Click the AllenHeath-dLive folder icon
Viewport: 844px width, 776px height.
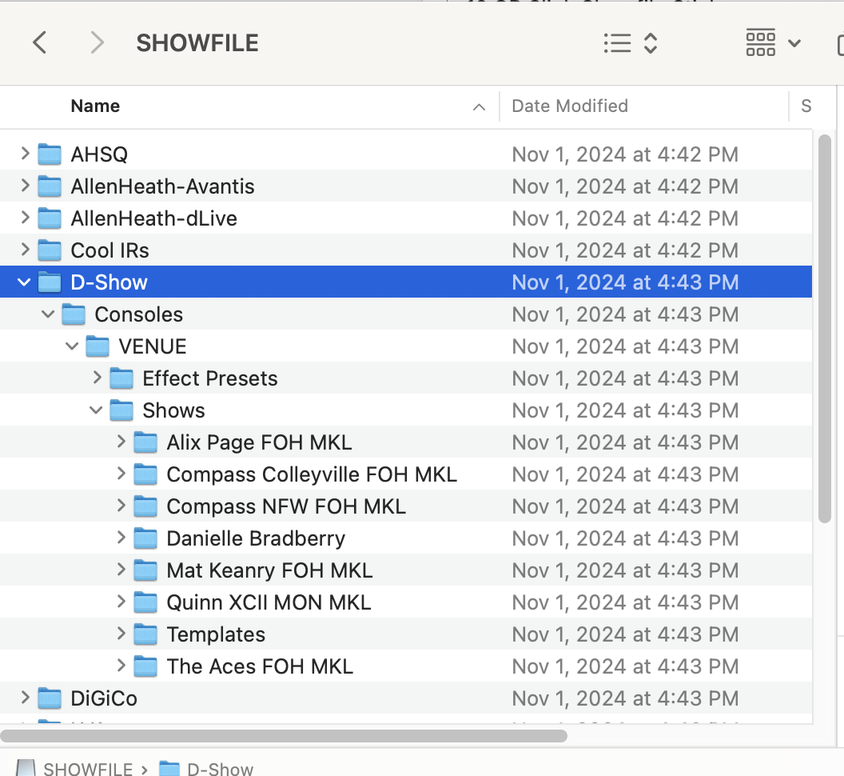pos(50,218)
